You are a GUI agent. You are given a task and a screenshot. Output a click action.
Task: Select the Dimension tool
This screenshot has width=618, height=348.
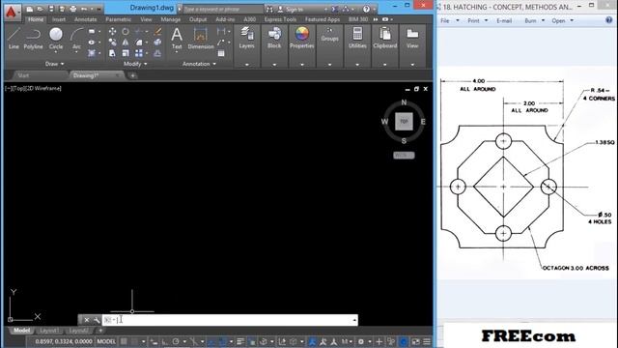[x=200, y=39]
